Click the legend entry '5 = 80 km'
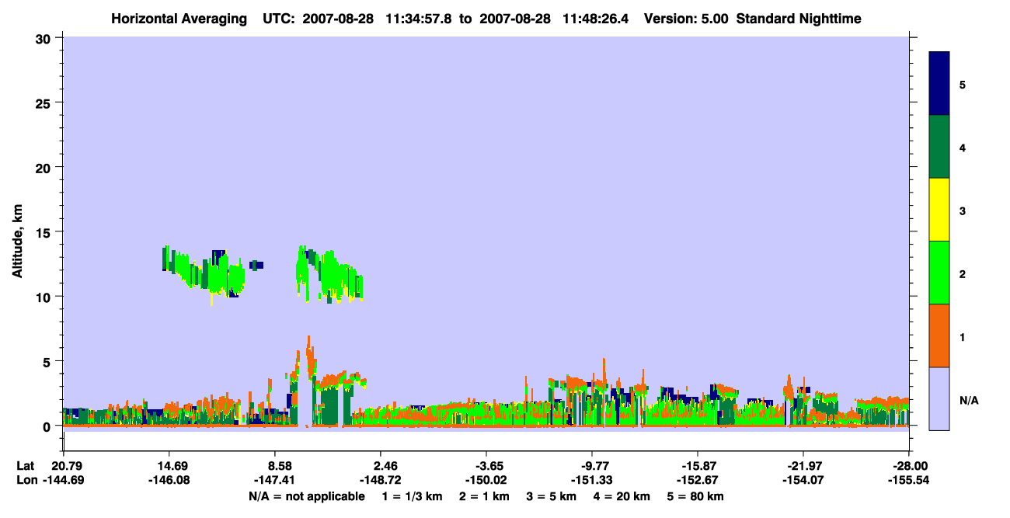 695,496
